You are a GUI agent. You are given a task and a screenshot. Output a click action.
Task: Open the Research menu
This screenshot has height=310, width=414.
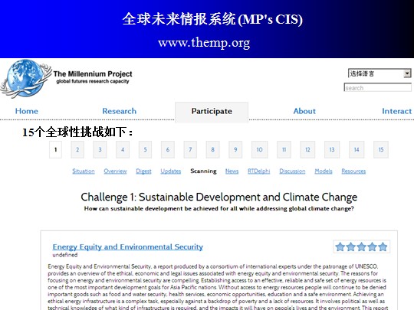click(120, 111)
